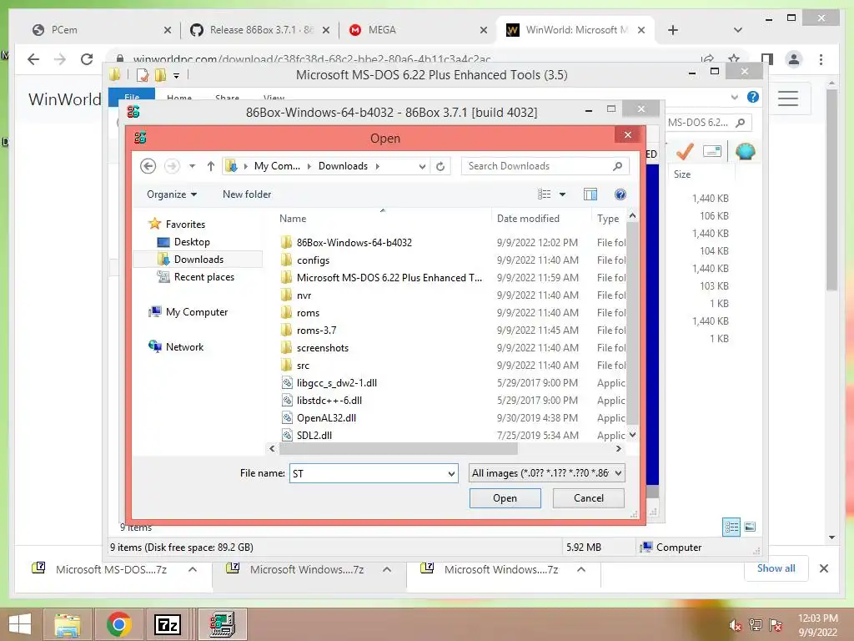Image resolution: width=854 pixels, height=641 pixels.
Task: Go back in the Chrome browser
Action: [x=33, y=59]
